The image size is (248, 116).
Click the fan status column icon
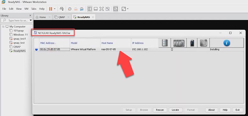pos(204,43)
